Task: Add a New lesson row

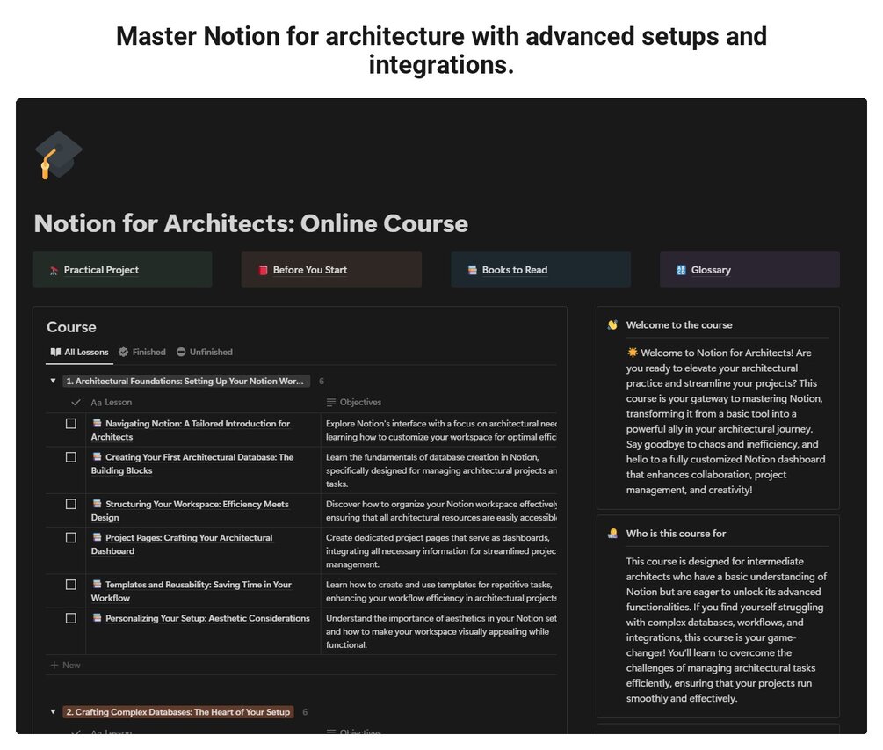Action: coord(66,666)
